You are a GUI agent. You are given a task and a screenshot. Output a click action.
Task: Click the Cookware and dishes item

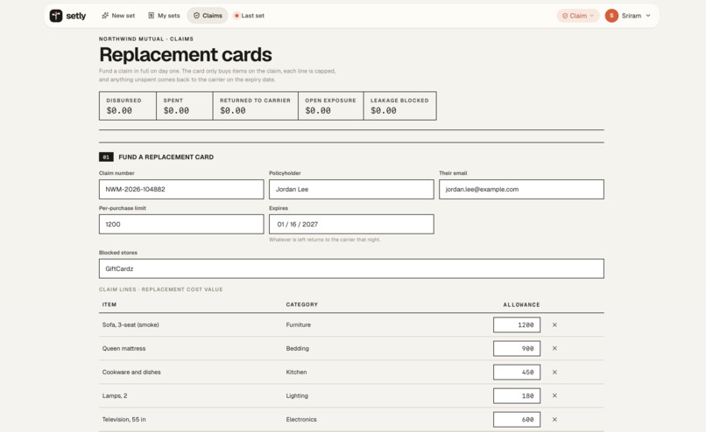click(131, 373)
